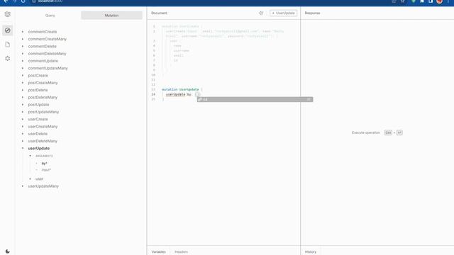Select commentUpdate in mutation list
Viewport: 454px width, 255px height.
click(43, 61)
